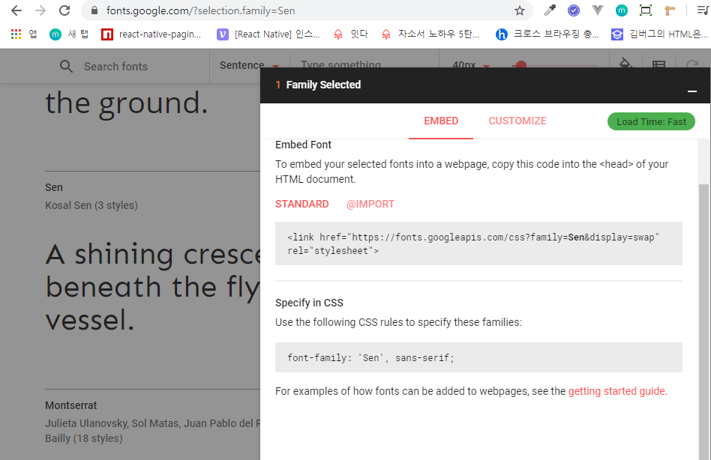Screen dimensions: 711x460
Task: Go back with the browser back arrow
Action: [x=16, y=10]
